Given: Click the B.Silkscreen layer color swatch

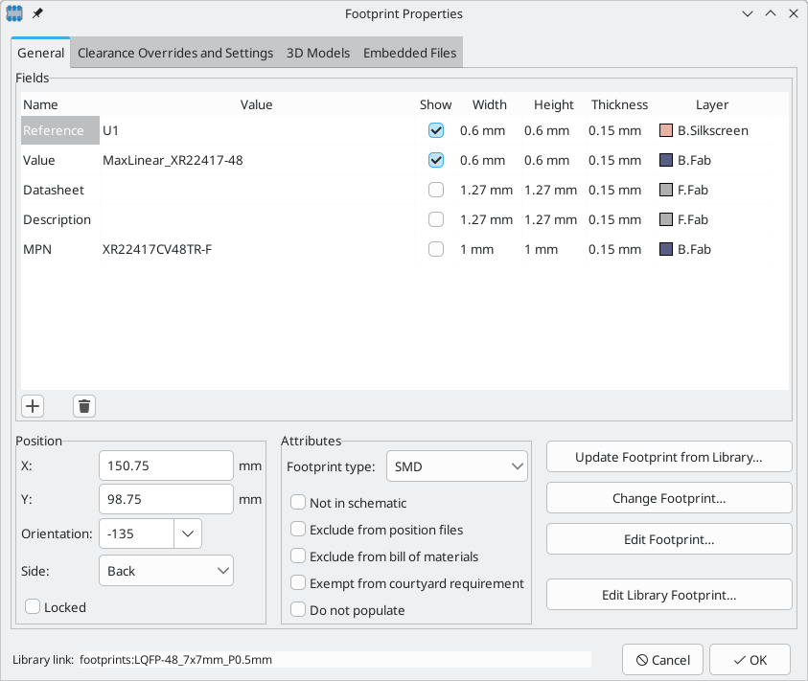Looking at the screenshot, I should [667, 131].
